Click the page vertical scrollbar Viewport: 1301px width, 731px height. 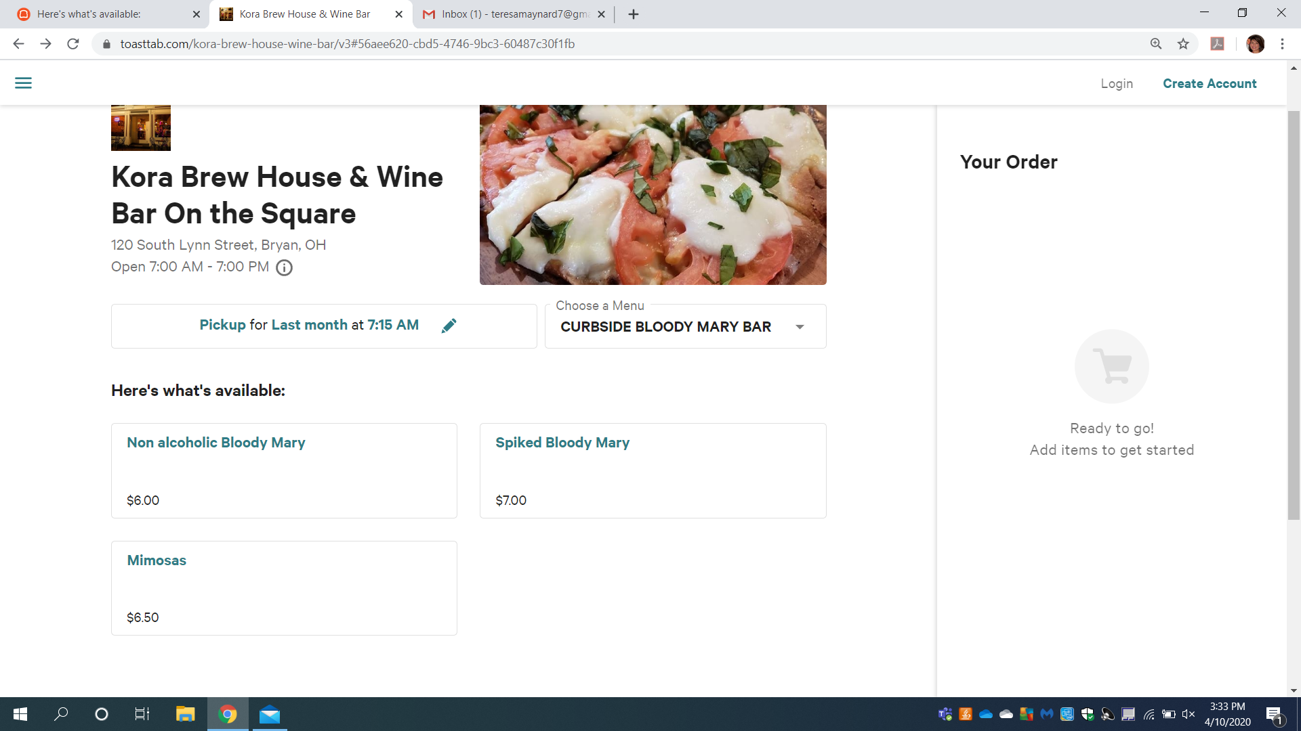1294,315
